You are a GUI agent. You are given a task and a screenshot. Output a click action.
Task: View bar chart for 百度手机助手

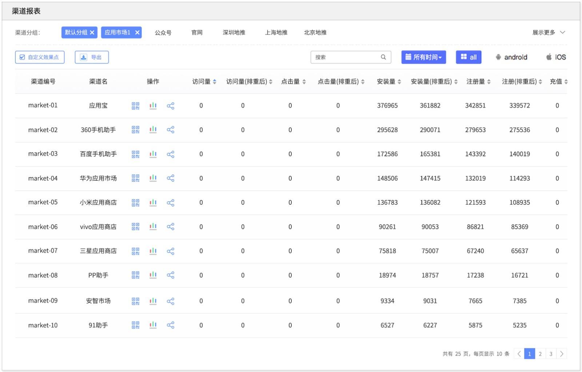click(153, 154)
